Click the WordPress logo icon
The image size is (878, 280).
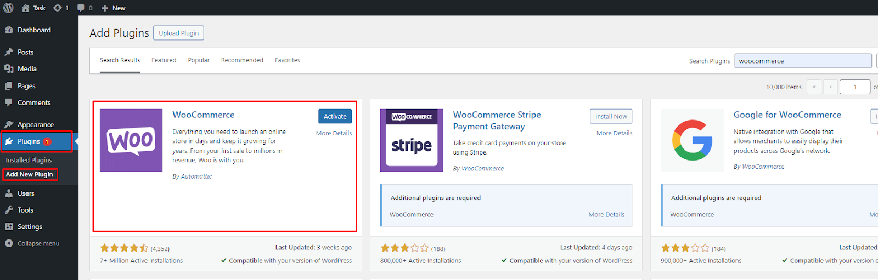8,8
